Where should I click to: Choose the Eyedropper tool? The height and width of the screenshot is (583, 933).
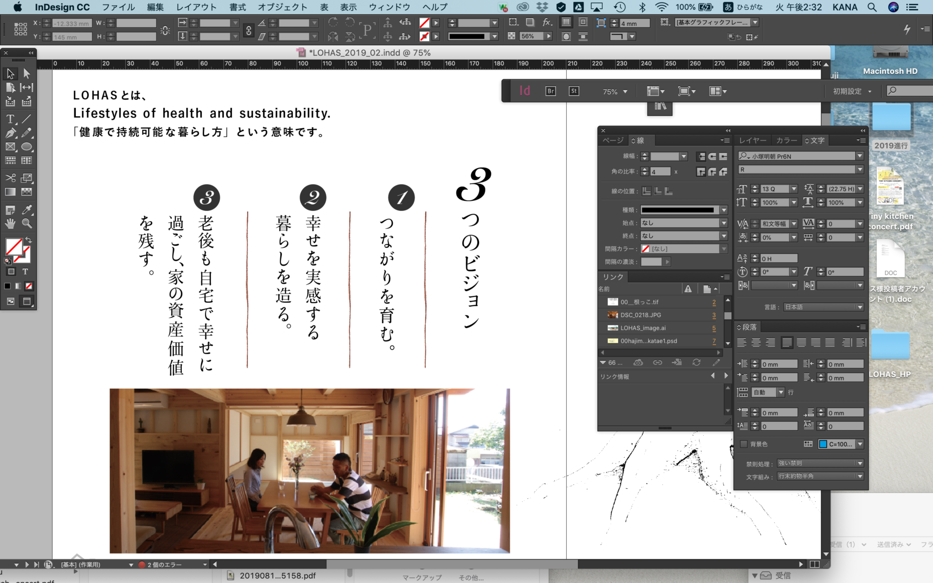point(27,210)
